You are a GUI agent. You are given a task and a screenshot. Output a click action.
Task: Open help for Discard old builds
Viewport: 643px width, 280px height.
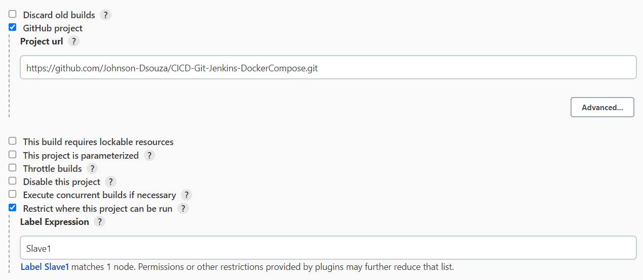105,15
